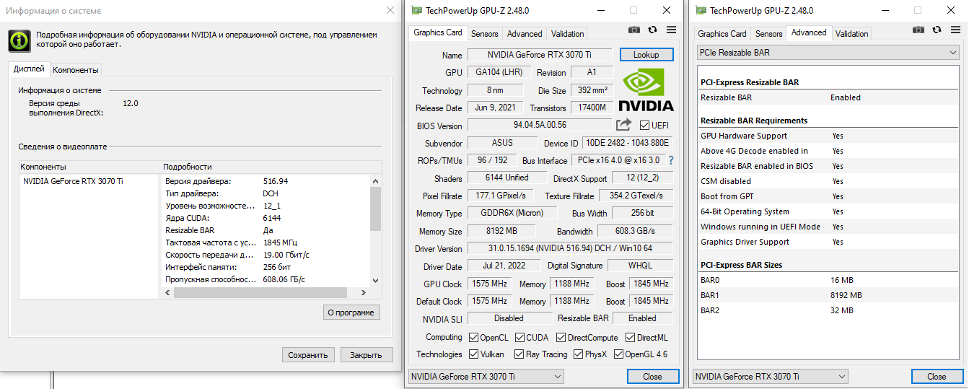Click the scroll down arrow in details list

(375, 281)
